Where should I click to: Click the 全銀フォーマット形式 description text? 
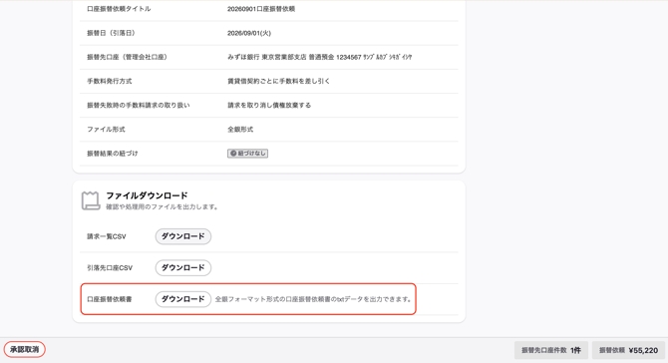tap(313, 299)
